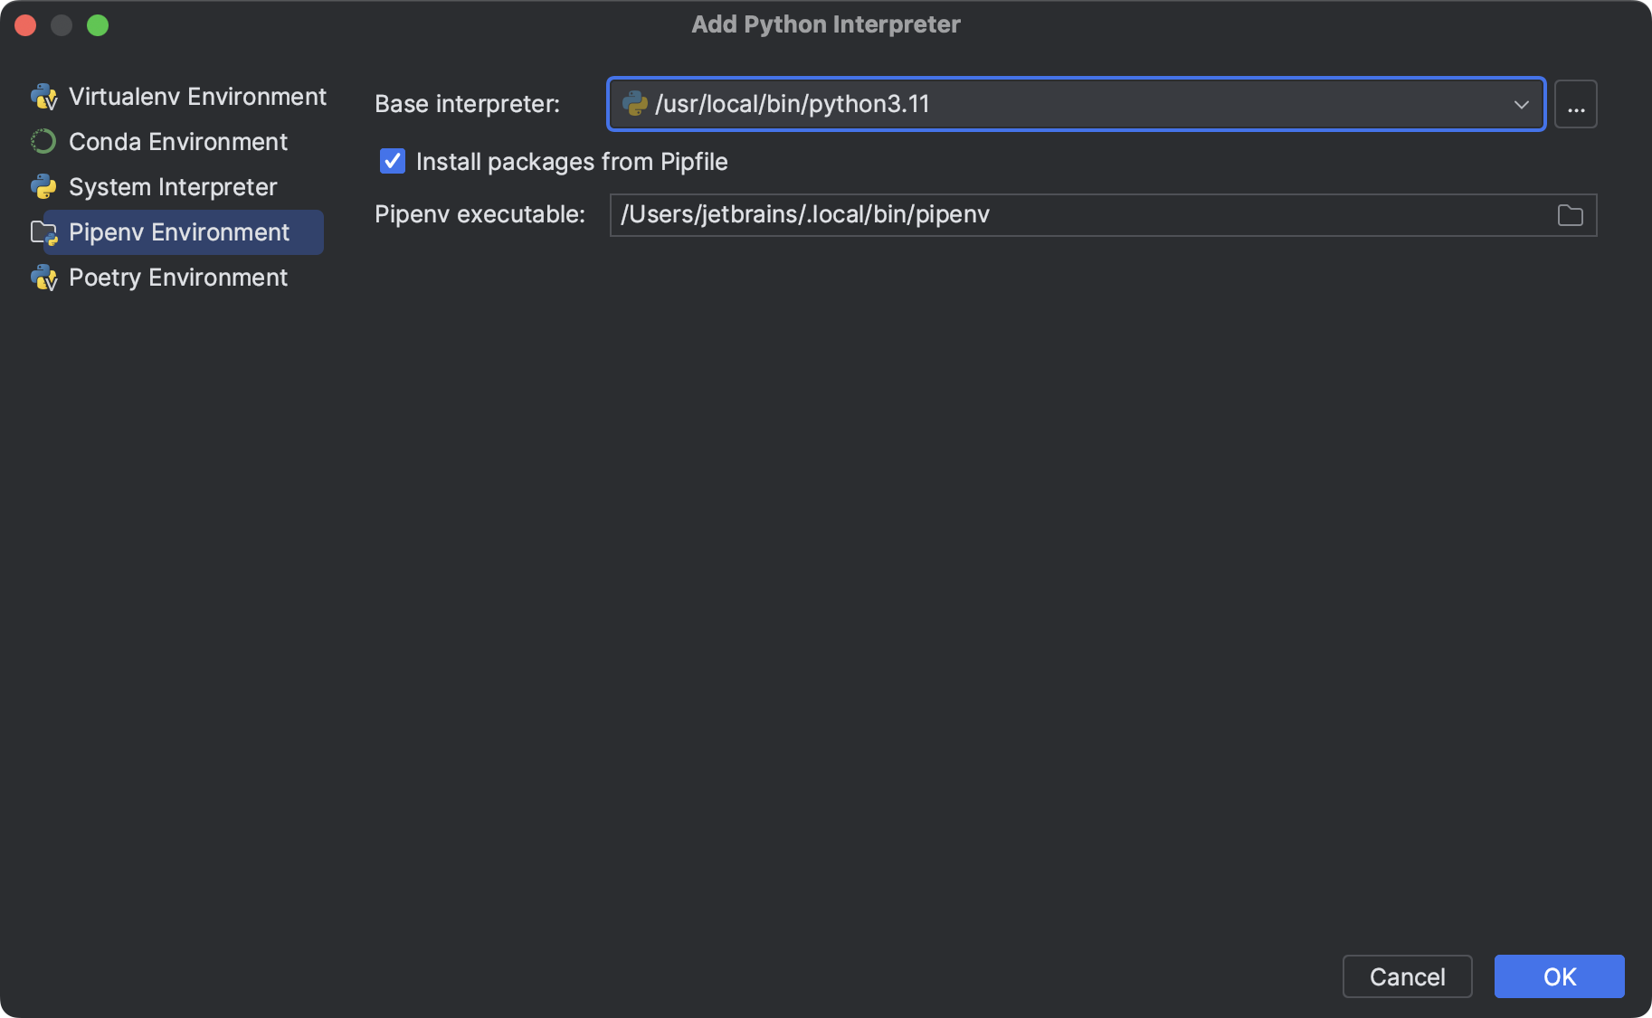Click the green zoom traffic light button

coord(99,25)
